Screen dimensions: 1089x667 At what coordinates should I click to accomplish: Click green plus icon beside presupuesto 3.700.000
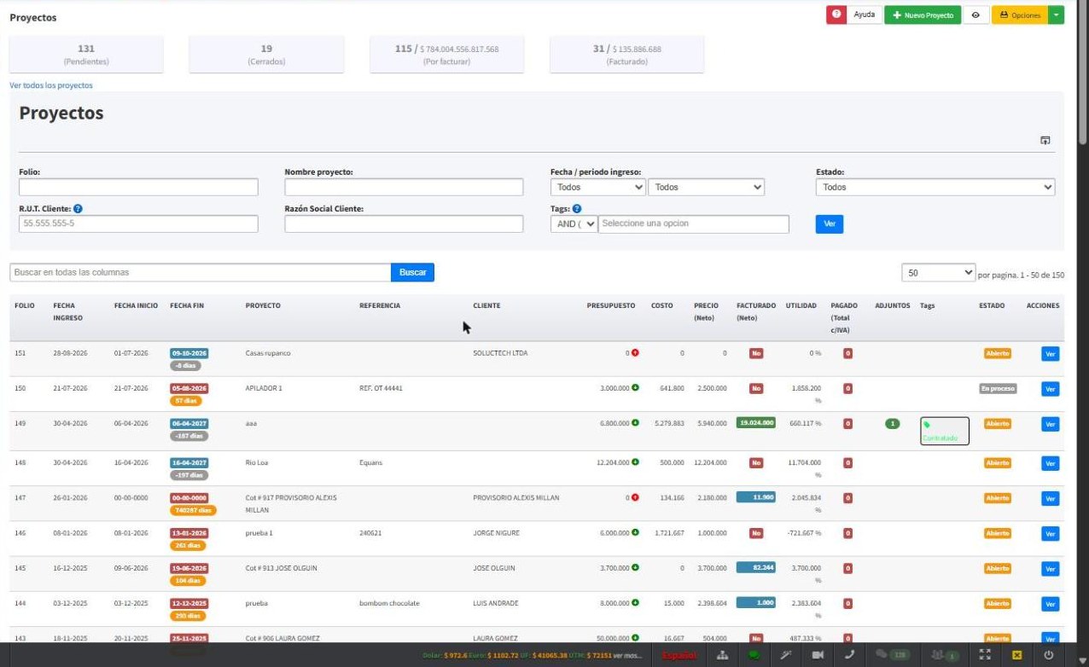pos(635,567)
